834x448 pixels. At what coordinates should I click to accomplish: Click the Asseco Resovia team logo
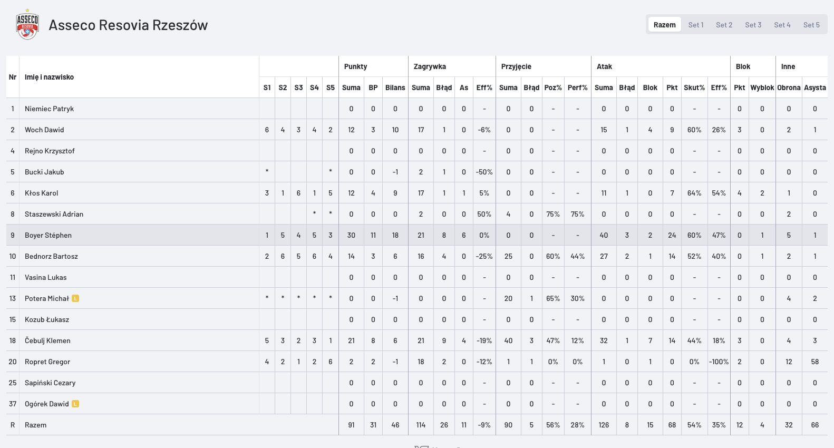tap(27, 25)
